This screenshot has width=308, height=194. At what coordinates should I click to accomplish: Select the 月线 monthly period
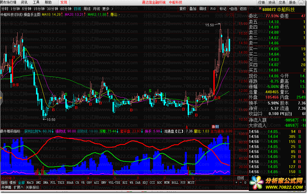coord(96,9)
